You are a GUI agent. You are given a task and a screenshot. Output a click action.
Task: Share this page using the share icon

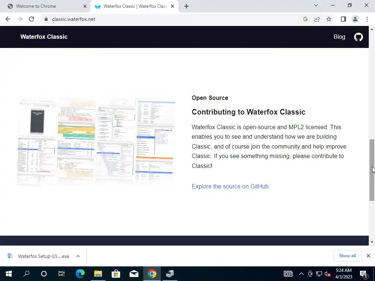(x=317, y=19)
